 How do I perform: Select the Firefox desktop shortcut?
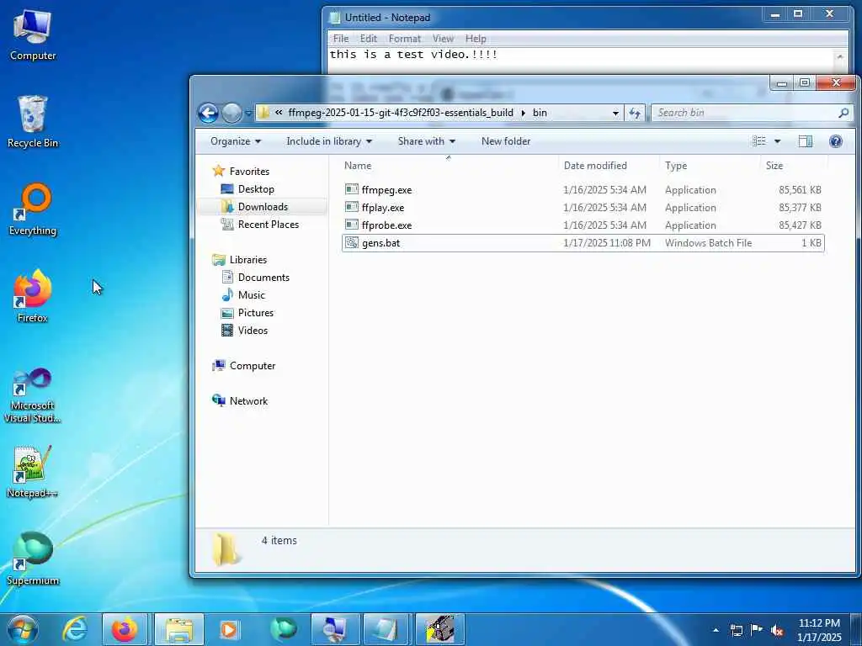(33, 296)
